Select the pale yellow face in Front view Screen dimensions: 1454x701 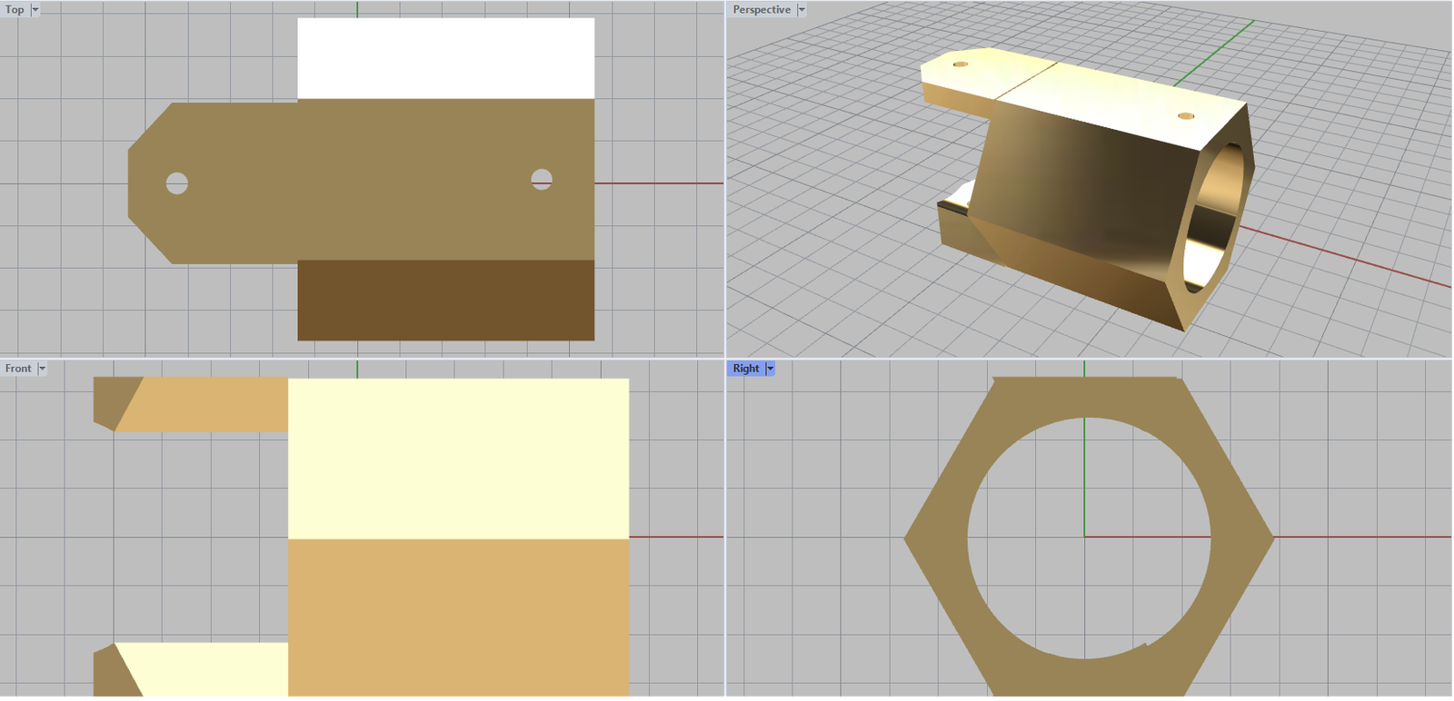[458, 459]
